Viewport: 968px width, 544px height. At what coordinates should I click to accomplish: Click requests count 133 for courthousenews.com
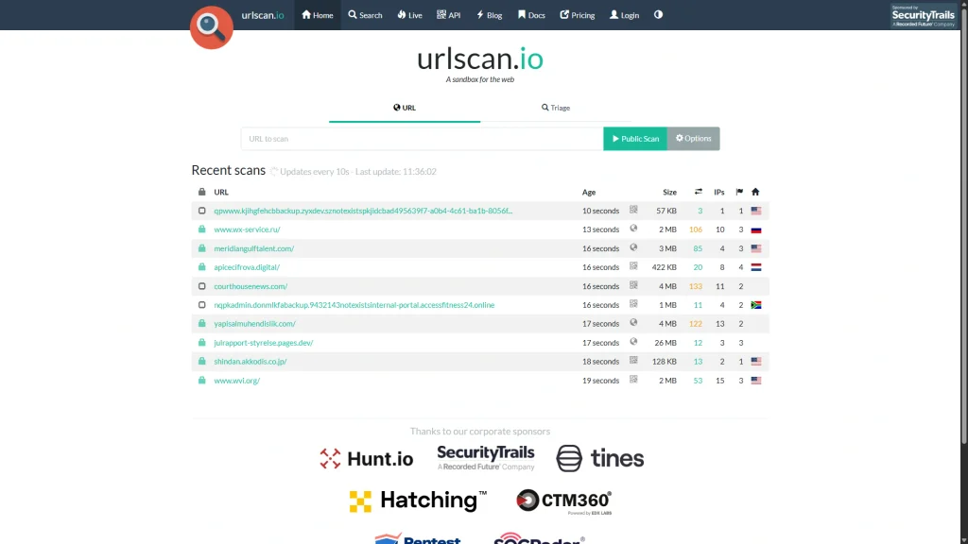tap(696, 286)
